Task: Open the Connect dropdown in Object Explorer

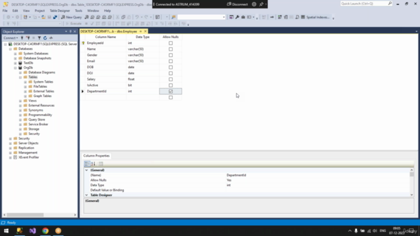Action: click(10, 38)
